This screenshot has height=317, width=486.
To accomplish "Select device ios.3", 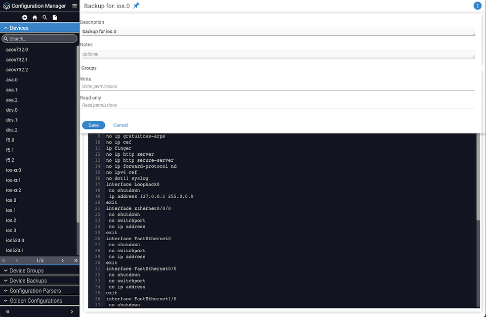I will tap(11, 231).
